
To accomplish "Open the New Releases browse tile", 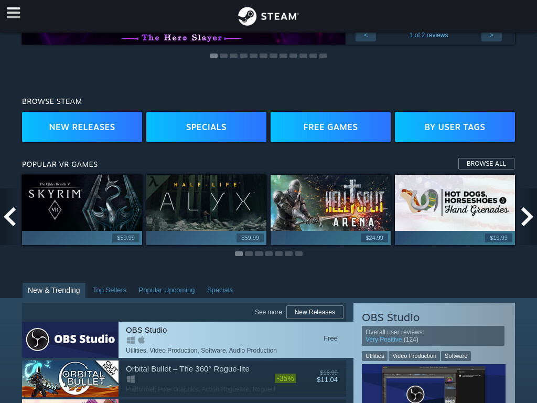I will pyautogui.click(x=82, y=127).
